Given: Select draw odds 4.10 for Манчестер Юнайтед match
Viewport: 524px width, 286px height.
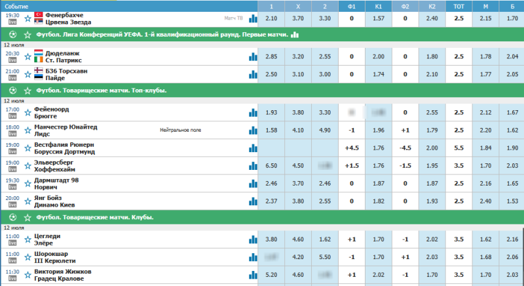Looking at the screenshot, I should pos(297,130).
